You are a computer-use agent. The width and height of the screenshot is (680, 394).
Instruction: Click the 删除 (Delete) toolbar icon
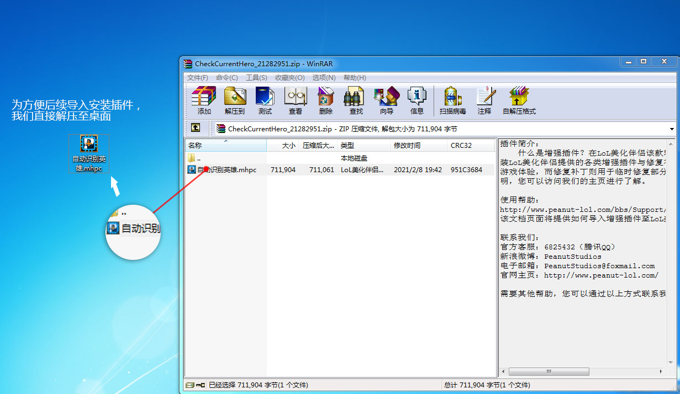326,100
